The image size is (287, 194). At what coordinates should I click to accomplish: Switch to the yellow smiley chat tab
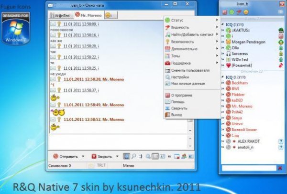111,15
